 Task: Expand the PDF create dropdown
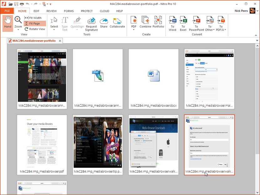coord(134,30)
